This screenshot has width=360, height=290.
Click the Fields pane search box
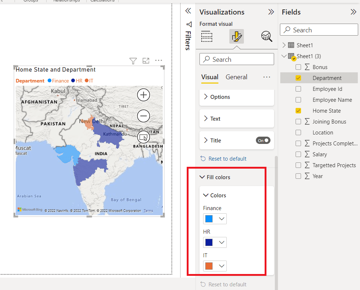tap(319, 29)
